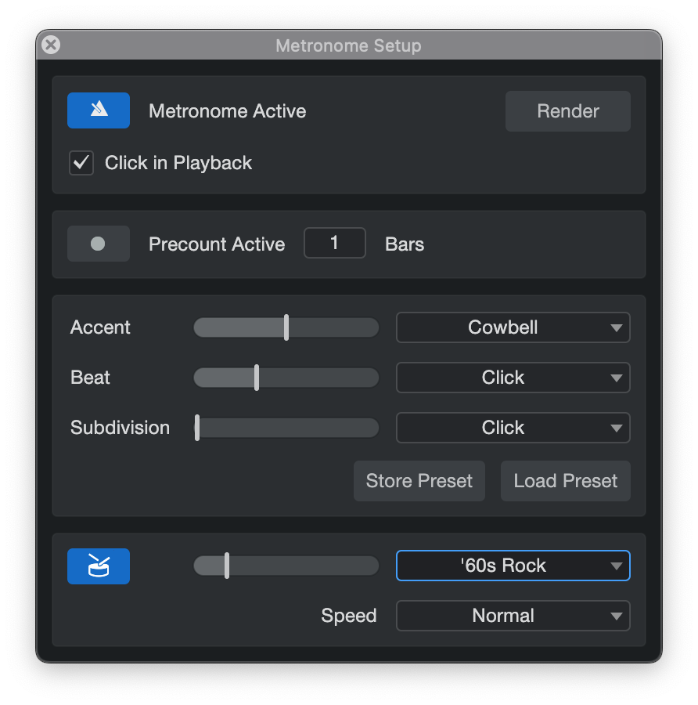The height and width of the screenshot is (705, 698).
Task: Open the Accent sound menu showing Cowbell
Action: 513,327
